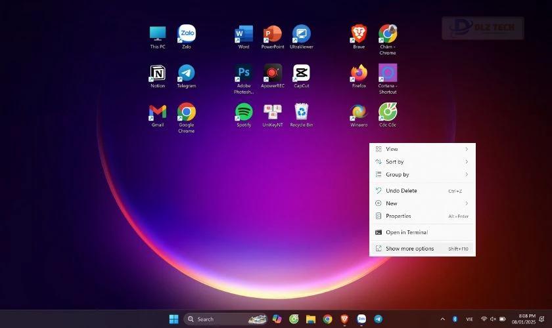
Task: Open the Wi-Fi network tray icon
Action: pyautogui.click(x=484, y=319)
